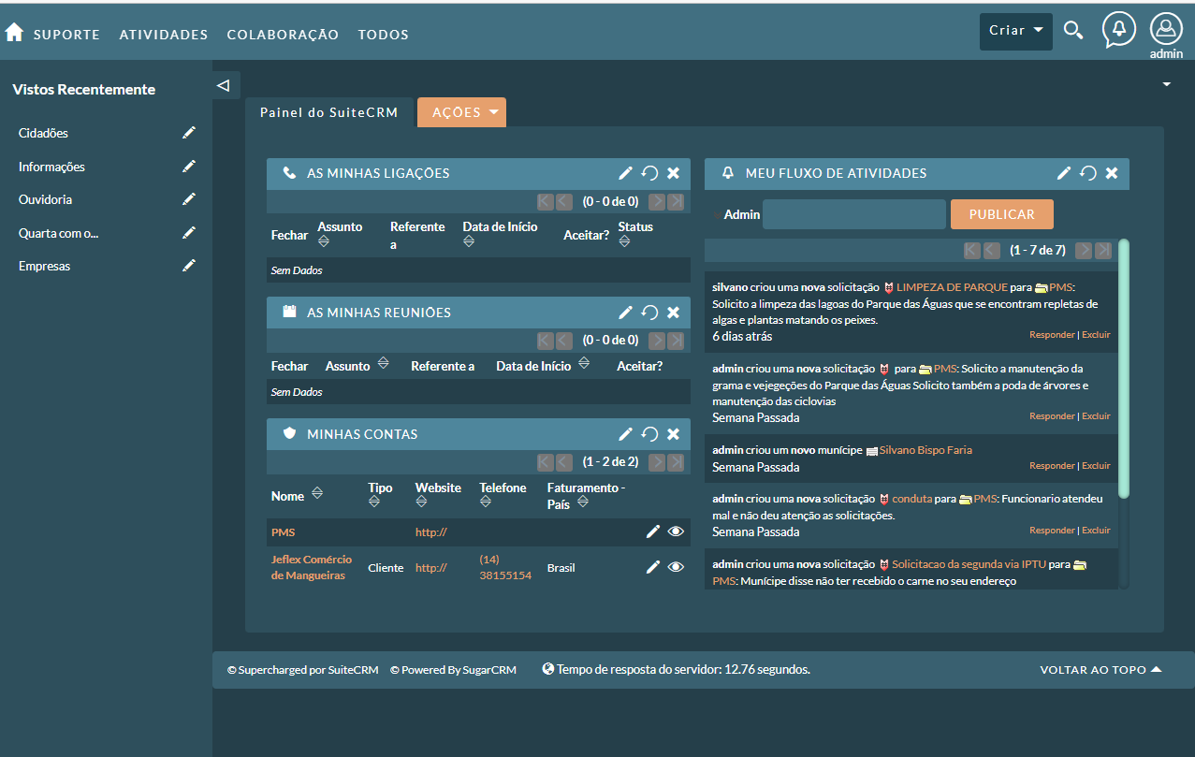Close the Minhas Contas dashlet
Screen dimensions: 1195x757
[x=673, y=434]
